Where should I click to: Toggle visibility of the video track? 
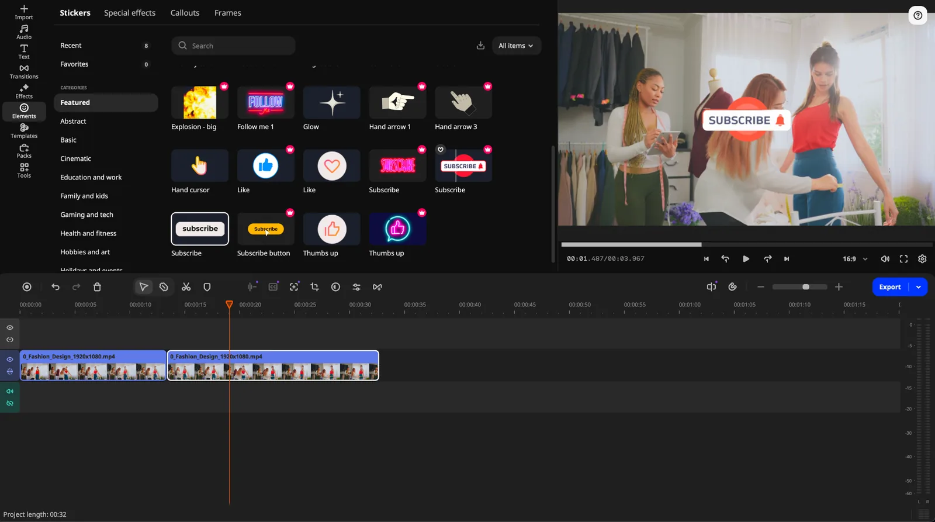tap(10, 359)
